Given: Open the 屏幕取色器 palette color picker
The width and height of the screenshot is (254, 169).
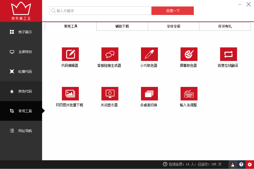Looking at the screenshot, I should pos(189,54).
